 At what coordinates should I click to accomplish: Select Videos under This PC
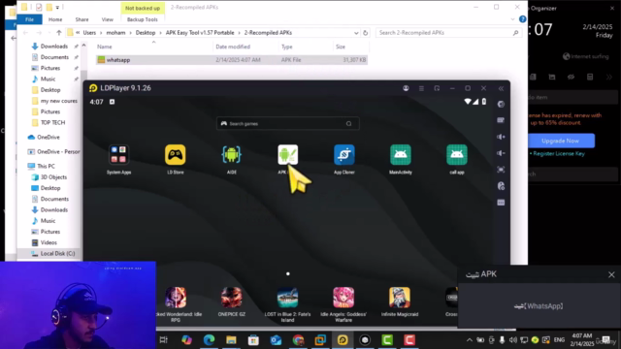tap(49, 242)
